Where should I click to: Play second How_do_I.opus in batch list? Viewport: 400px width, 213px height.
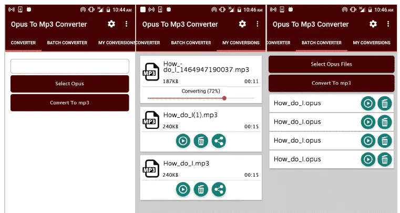(x=368, y=122)
